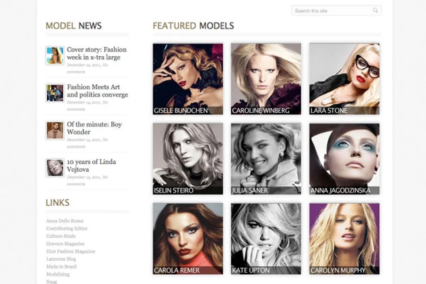Open the Gravure Magazine link

(65, 244)
